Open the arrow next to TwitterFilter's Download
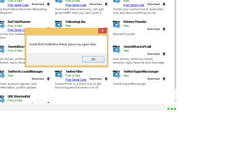Screen dimensions: 240x152 [x=106, y=79]
